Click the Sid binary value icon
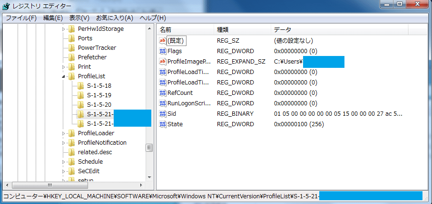The height and width of the screenshot is (204, 432). click(x=163, y=114)
